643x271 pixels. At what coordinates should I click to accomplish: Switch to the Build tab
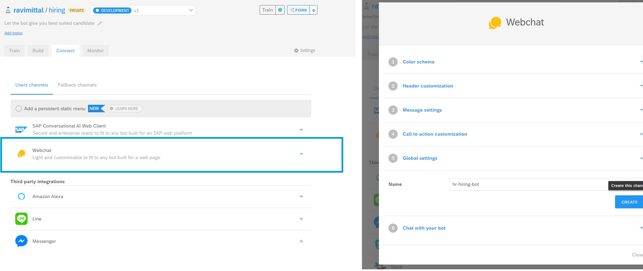38,51
